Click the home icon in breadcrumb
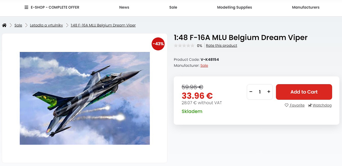Viewport: 342px width, 166px height. tap(4, 25)
